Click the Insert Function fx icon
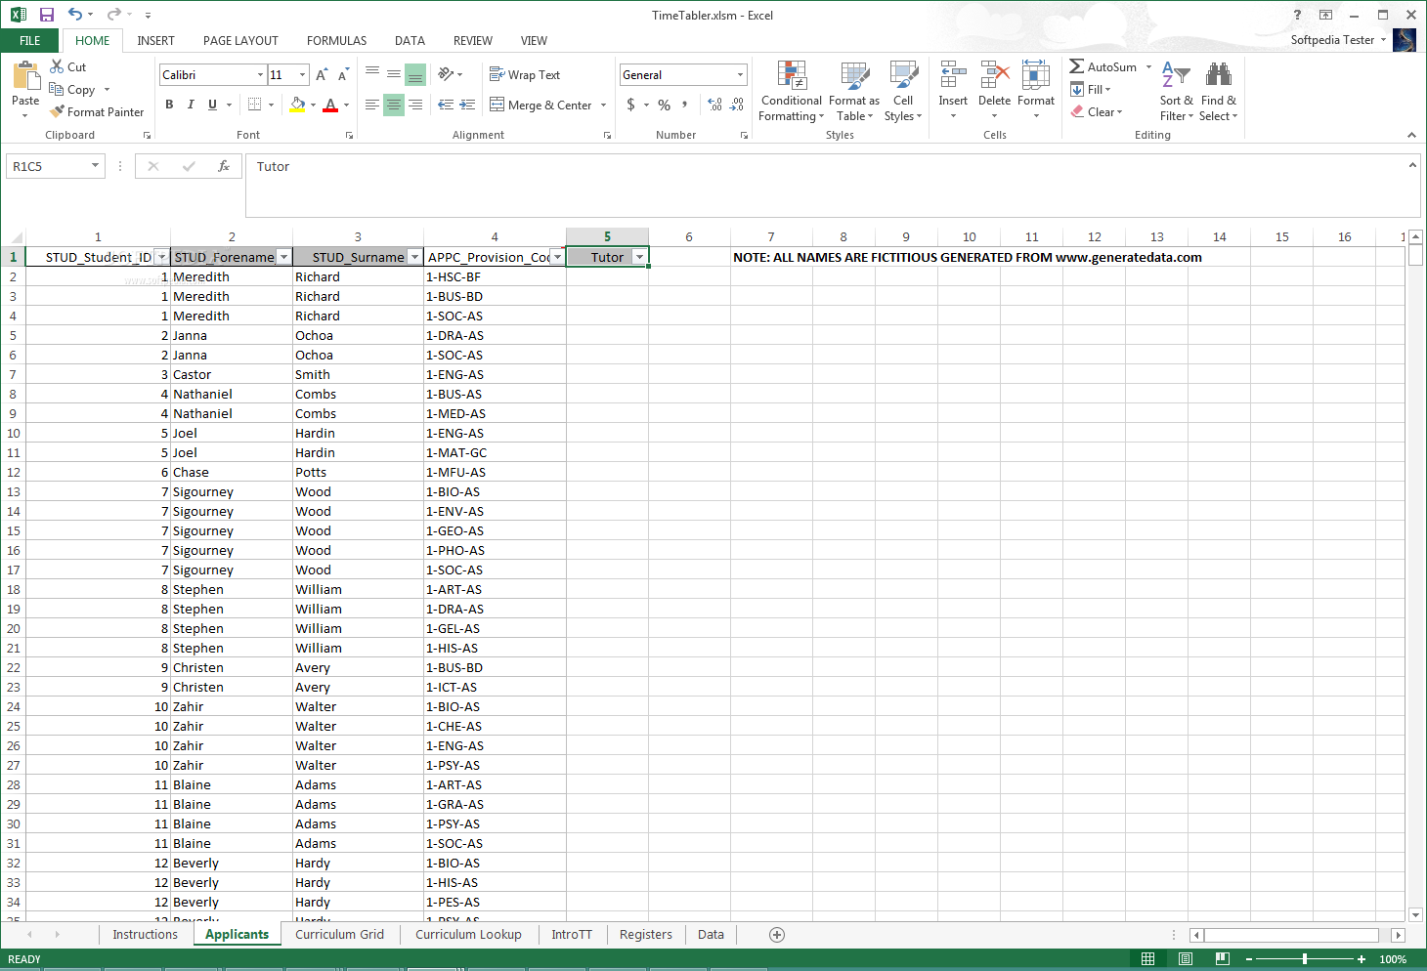Image resolution: width=1427 pixels, height=971 pixels. click(x=224, y=166)
